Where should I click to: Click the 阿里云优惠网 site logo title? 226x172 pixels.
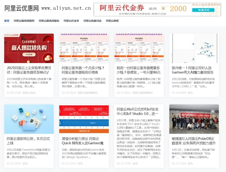click(21, 8)
